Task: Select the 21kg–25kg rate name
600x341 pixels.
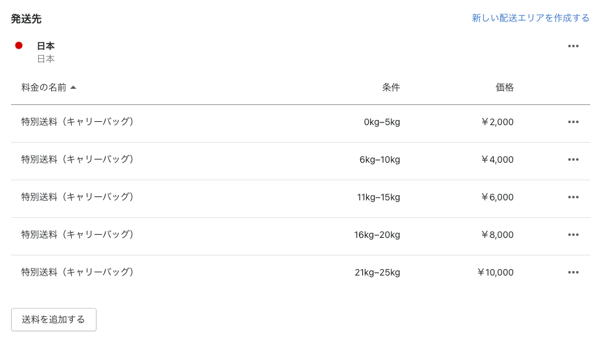Action: [77, 272]
